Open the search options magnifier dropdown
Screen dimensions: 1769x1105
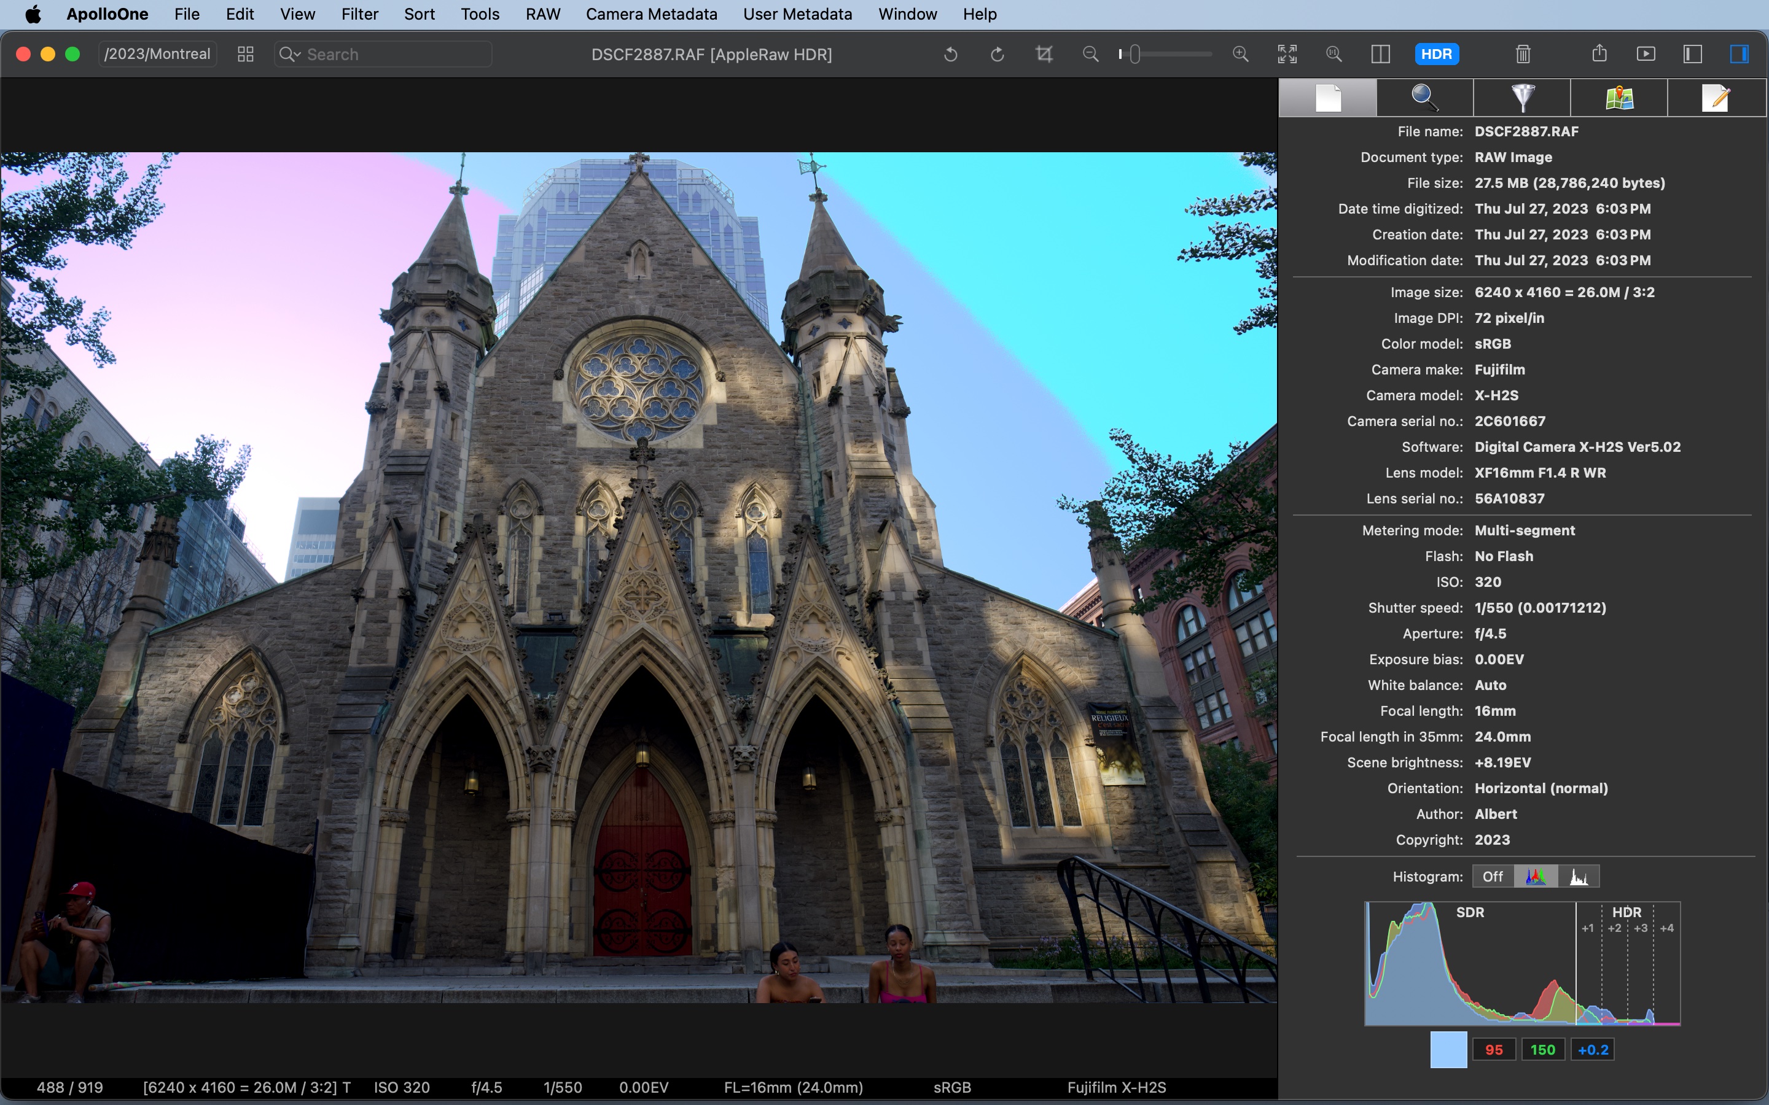tap(289, 54)
